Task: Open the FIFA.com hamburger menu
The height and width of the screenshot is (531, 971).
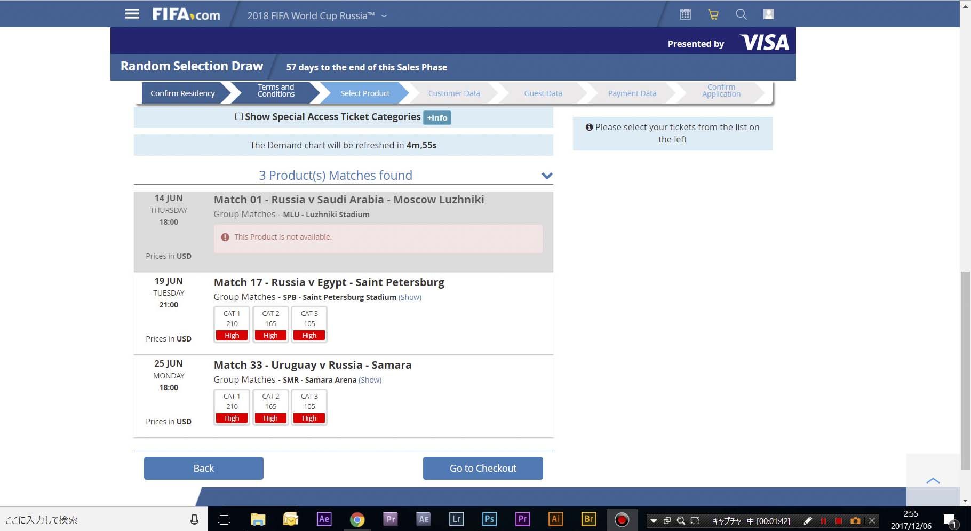Action: [x=132, y=14]
